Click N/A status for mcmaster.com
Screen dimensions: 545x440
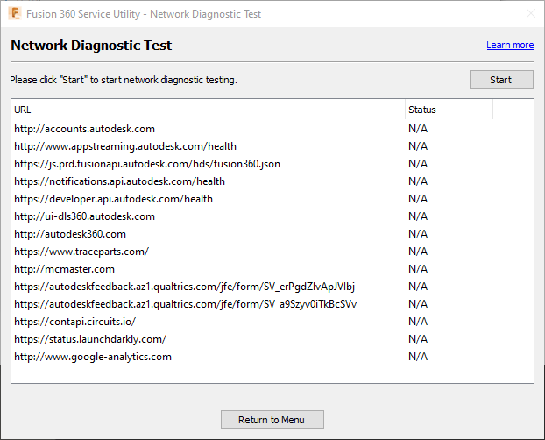click(418, 269)
